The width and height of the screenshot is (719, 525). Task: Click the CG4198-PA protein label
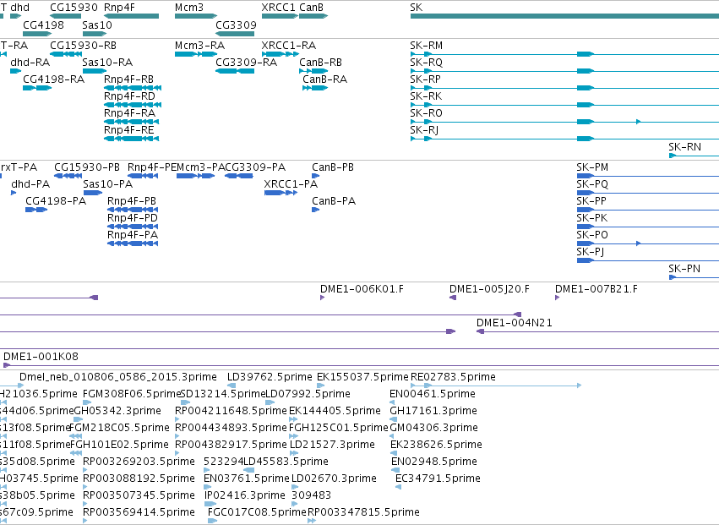(56, 201)
